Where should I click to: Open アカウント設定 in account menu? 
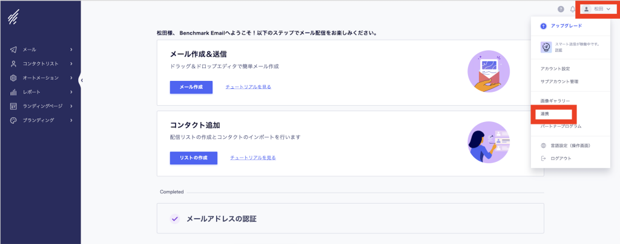[x=555, y=69]
